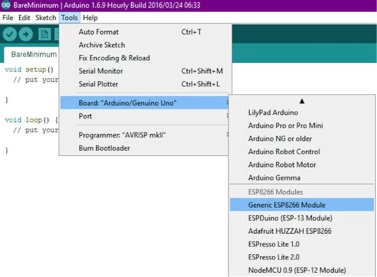Screen dimensions: 377x277
Task: Click the scroll-up triangle in board list
Action: [302, 101]
